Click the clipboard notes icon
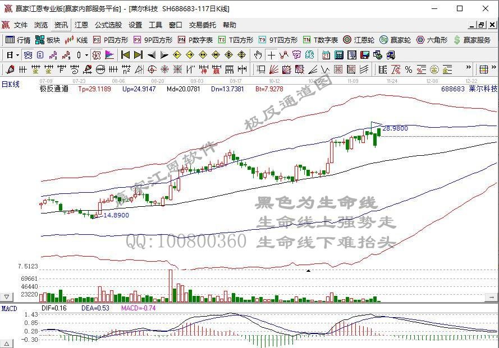499x348 pixels. click(x=40, y=55)
